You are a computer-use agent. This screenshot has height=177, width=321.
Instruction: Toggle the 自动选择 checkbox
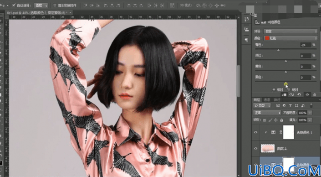(x=14, y=5)
